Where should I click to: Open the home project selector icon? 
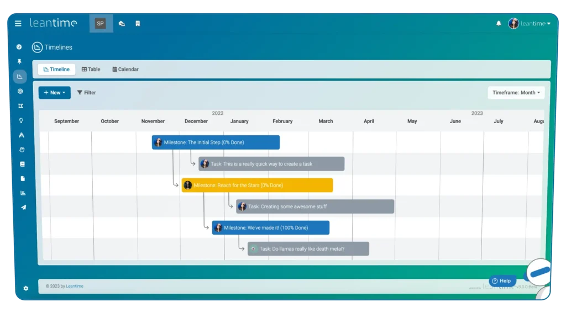(122, 23)
